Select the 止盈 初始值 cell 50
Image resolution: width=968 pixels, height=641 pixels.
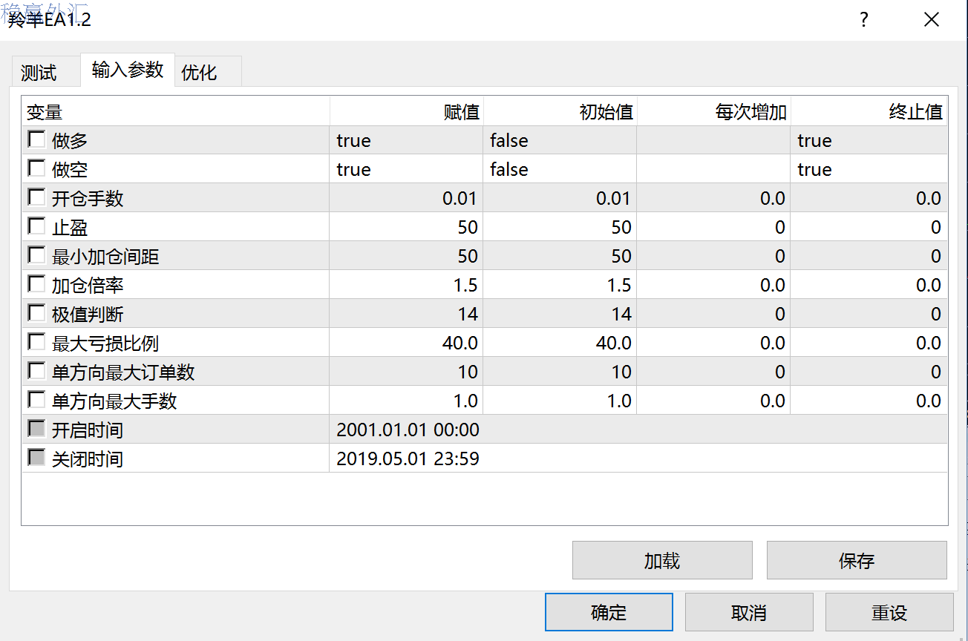[x=560, y=227]
